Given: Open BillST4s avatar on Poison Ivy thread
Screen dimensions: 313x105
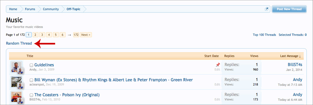Looking at the screenshot, I should click(x=16, y=97).
